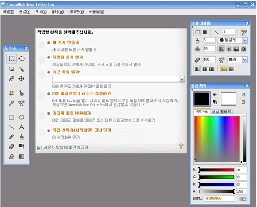Image resolution: width=257 pixels, height=207 pixels.
Task: Open the 아이콘 menu
Action: click(76, 12)
